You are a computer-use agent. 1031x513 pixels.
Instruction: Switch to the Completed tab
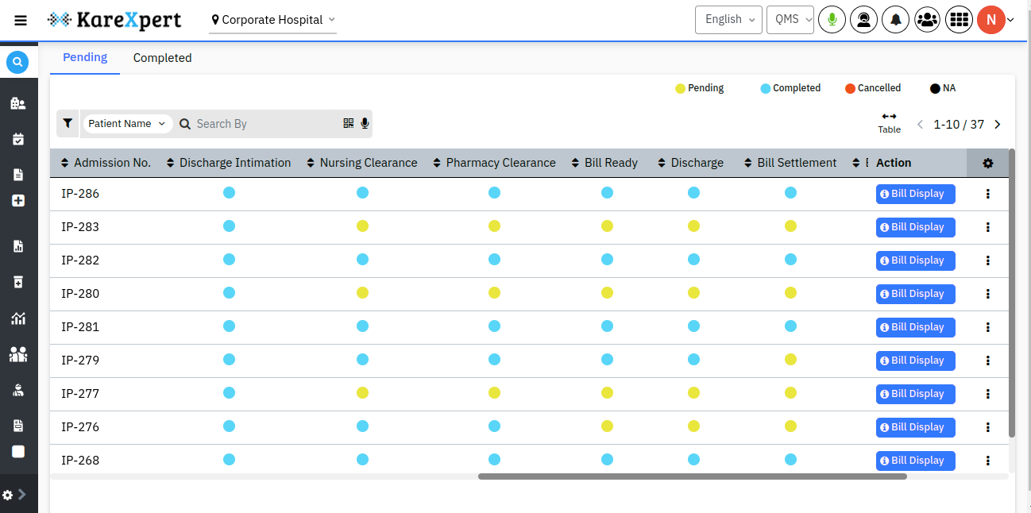tap(162, 57)
